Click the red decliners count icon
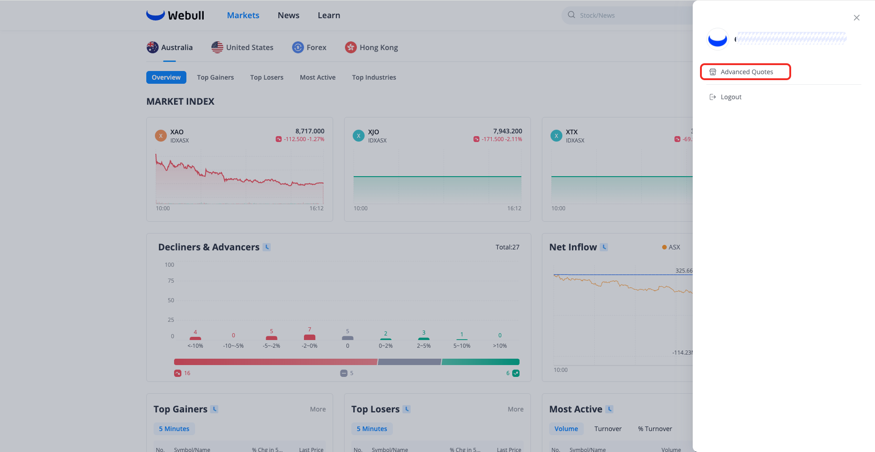 pos(178,373)
